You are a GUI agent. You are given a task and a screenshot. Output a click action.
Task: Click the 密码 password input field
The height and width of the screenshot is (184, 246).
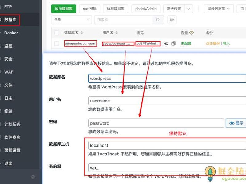(156, 123)
